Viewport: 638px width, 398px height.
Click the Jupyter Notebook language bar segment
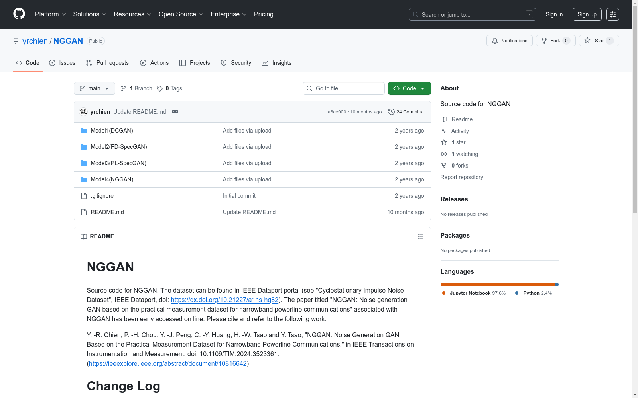pos(498,285)
